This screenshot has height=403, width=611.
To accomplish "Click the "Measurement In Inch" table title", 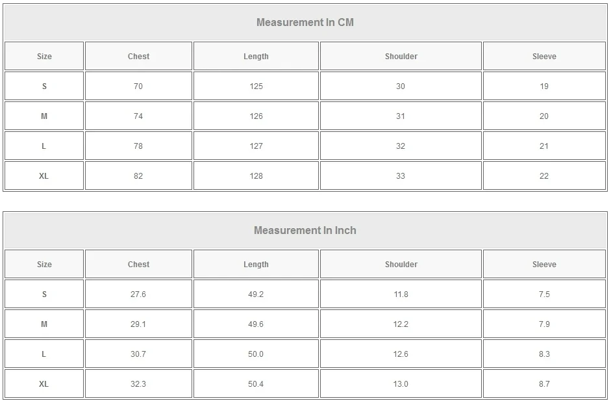I will click(305, 230).
